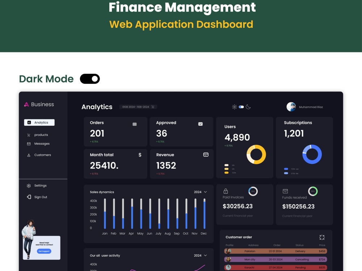Click the Man city row profile avatar
362x271 pixels.
point(228,259)
